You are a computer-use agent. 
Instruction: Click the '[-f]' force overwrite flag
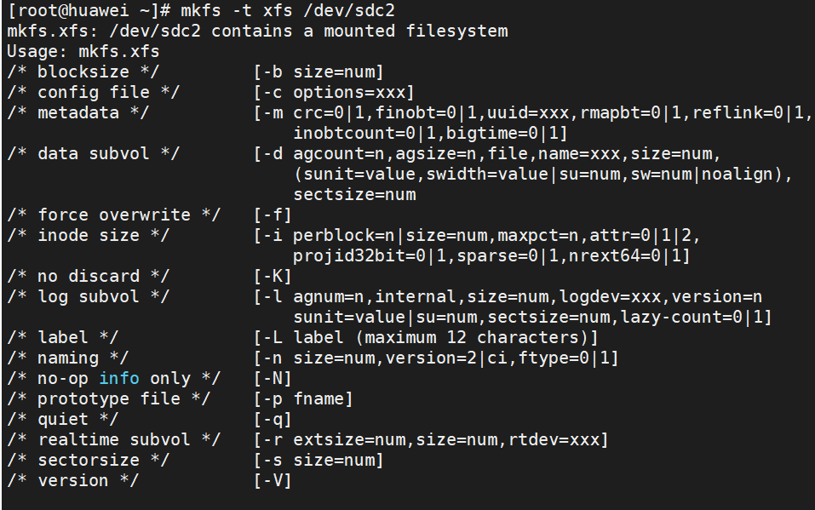click(x=273, y=215)
